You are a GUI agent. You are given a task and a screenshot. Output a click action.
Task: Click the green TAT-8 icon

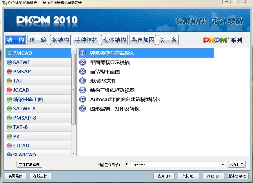tap(9, 127)
